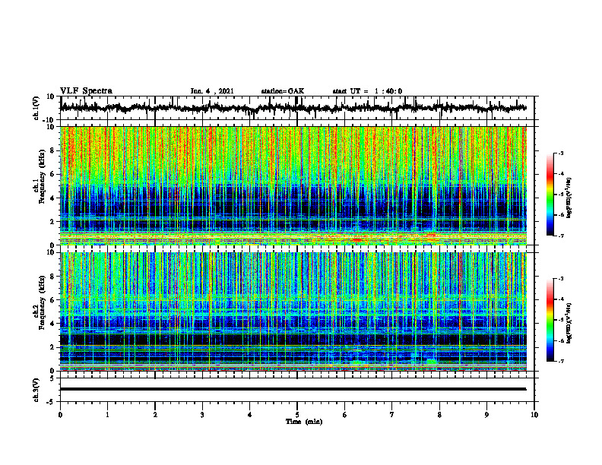Click the time axis tick label "4"
This screenshot has width=602, height=465.
pyautogui.click(x=250, y=415)
